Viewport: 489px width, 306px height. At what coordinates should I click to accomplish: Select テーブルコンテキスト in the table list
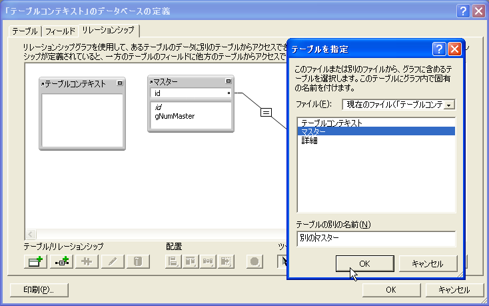pos(332,123)
